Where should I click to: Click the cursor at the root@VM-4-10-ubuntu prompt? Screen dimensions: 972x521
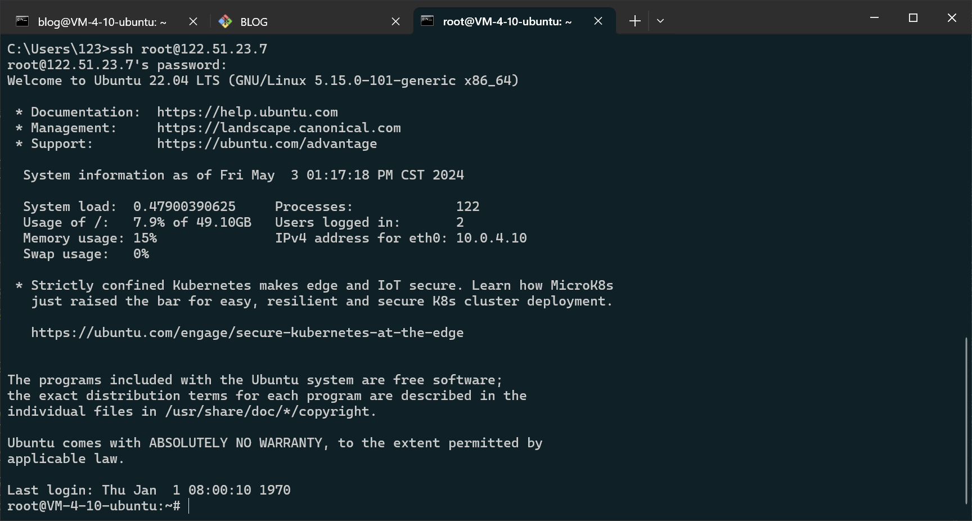(x=189, y=506)
